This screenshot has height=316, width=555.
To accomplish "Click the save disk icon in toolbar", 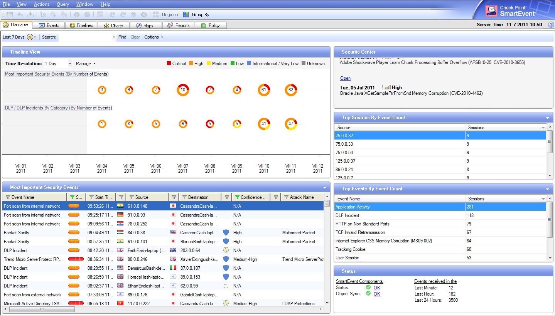I will [x=10, y=15].
